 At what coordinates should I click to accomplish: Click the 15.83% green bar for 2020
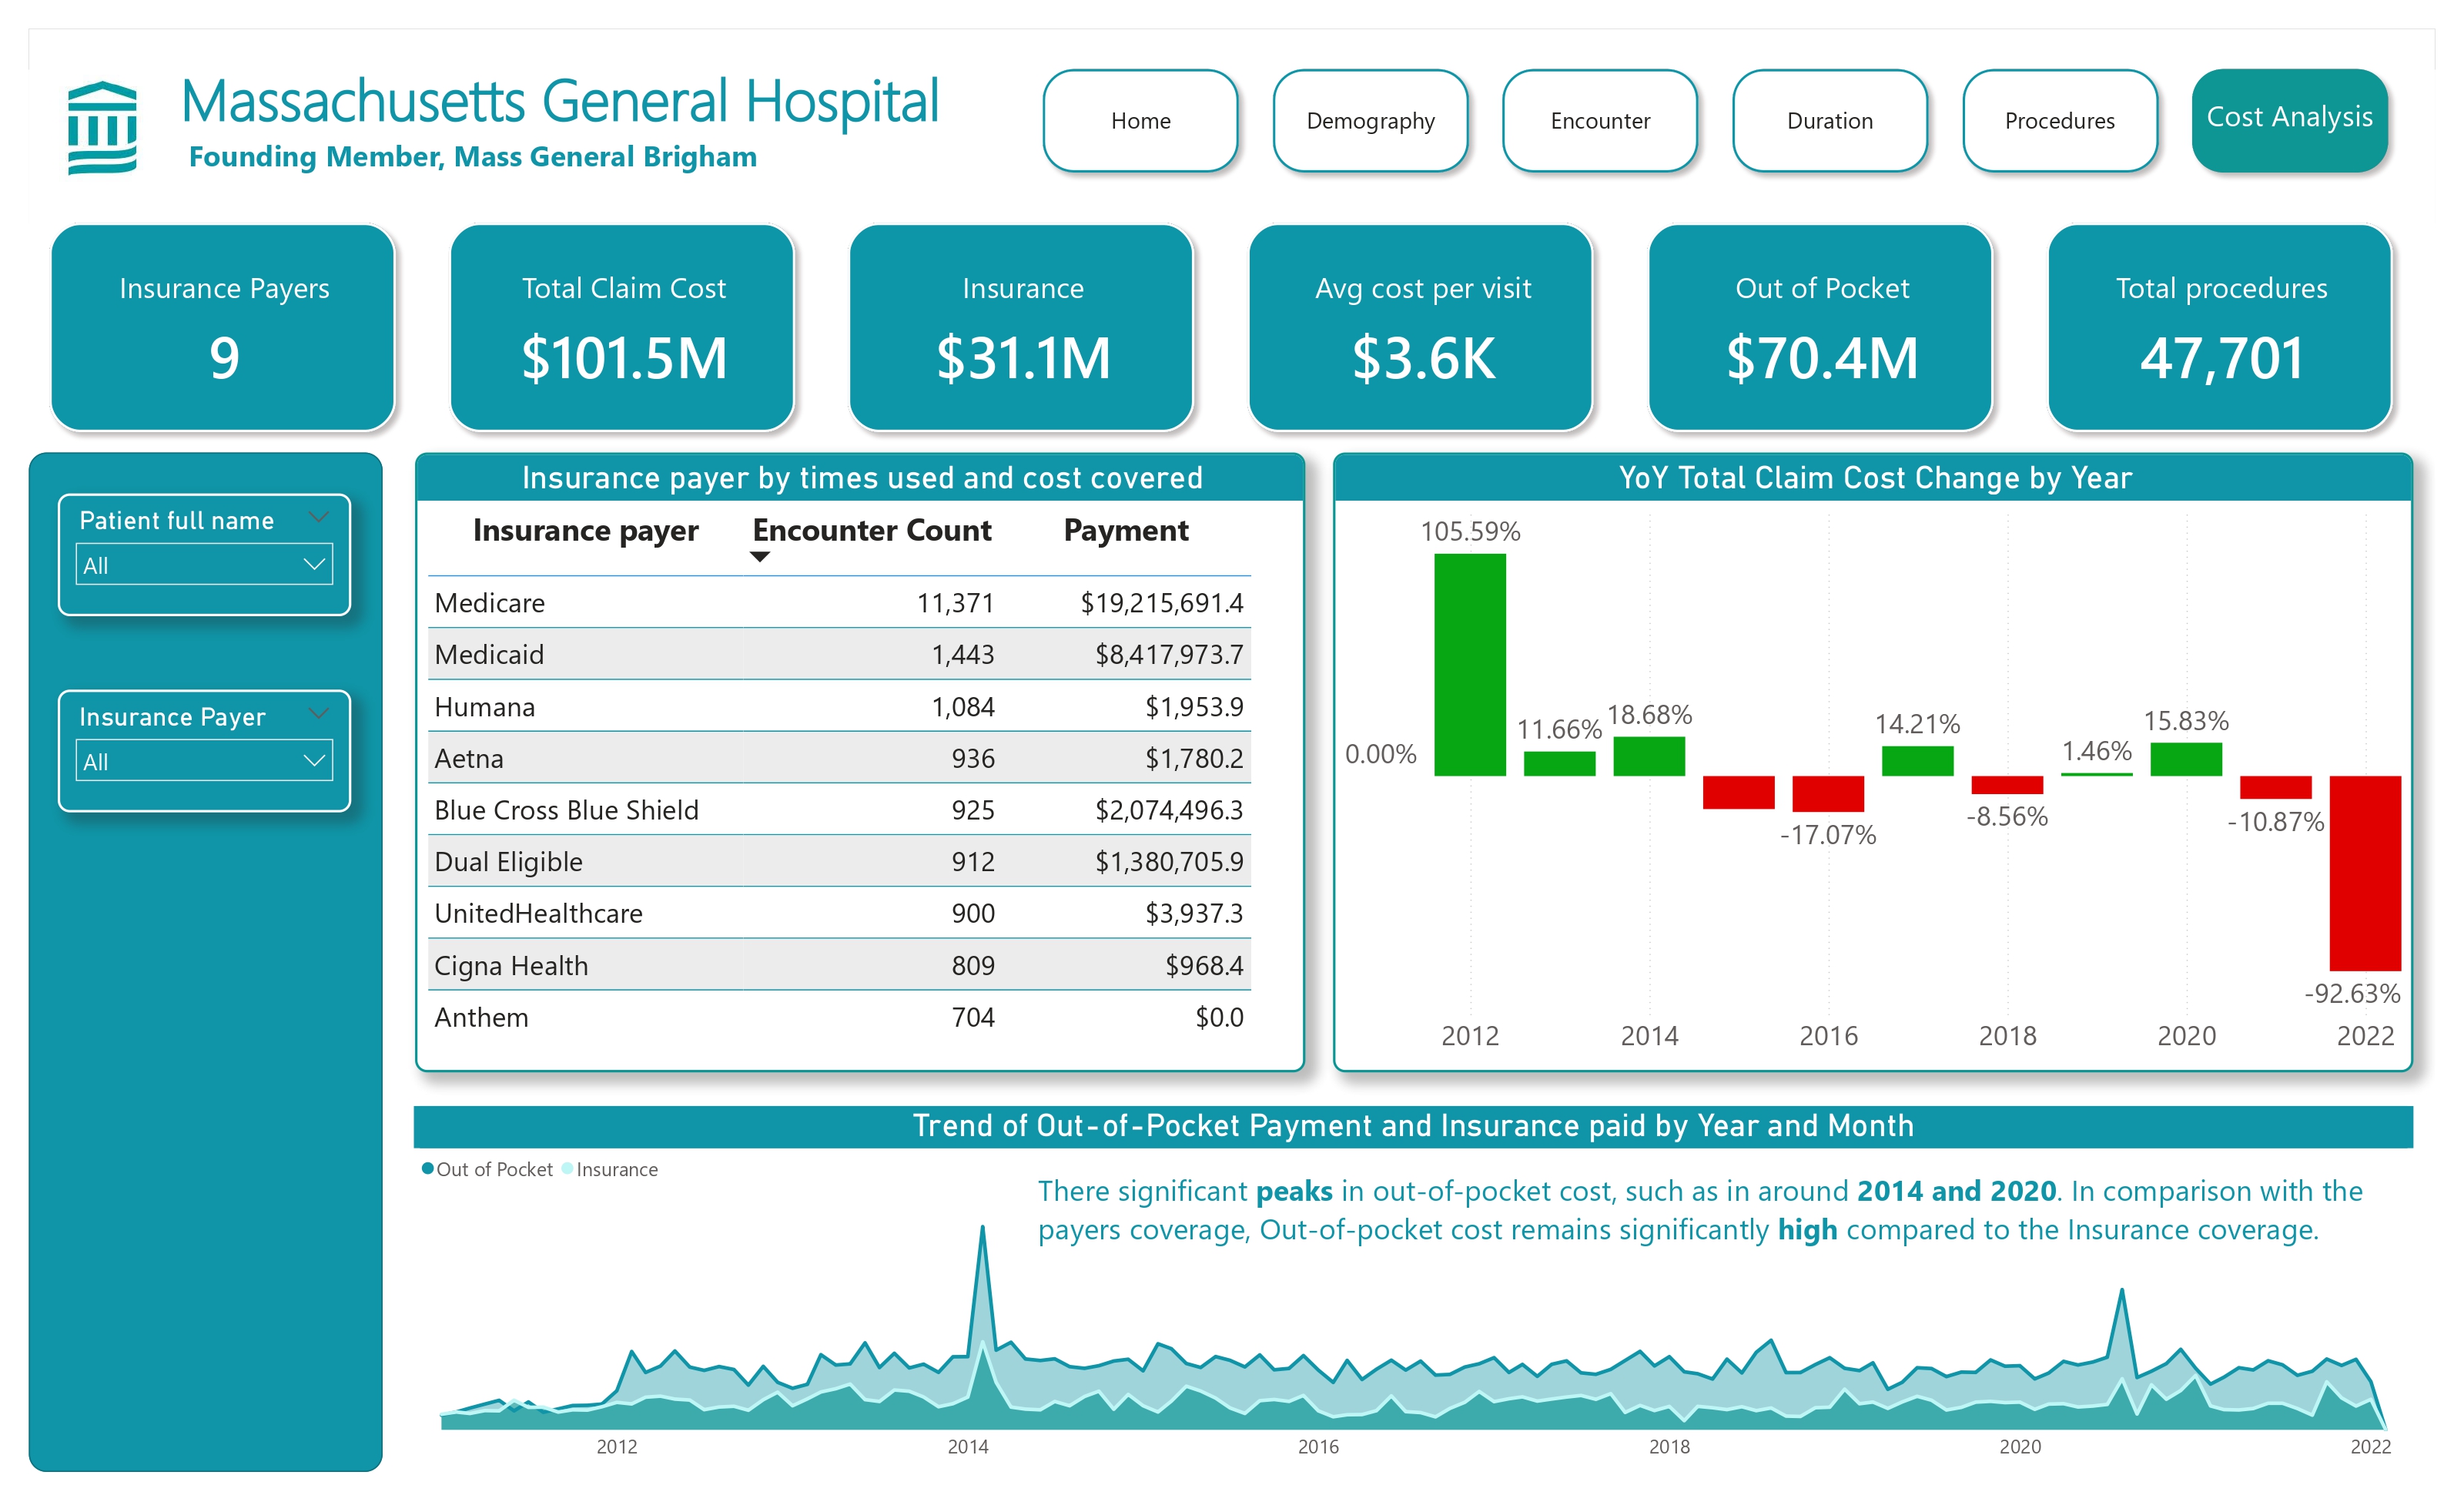pos(2186,759)
